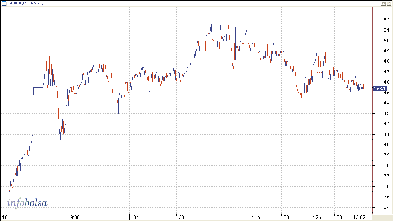
Task: Click the 4.9 price axis label
Action: click(386, 51)
